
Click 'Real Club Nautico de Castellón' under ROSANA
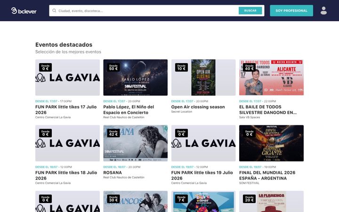point(124,178)
